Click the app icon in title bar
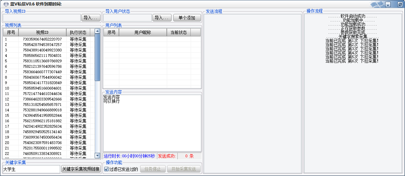 point(6,4)
